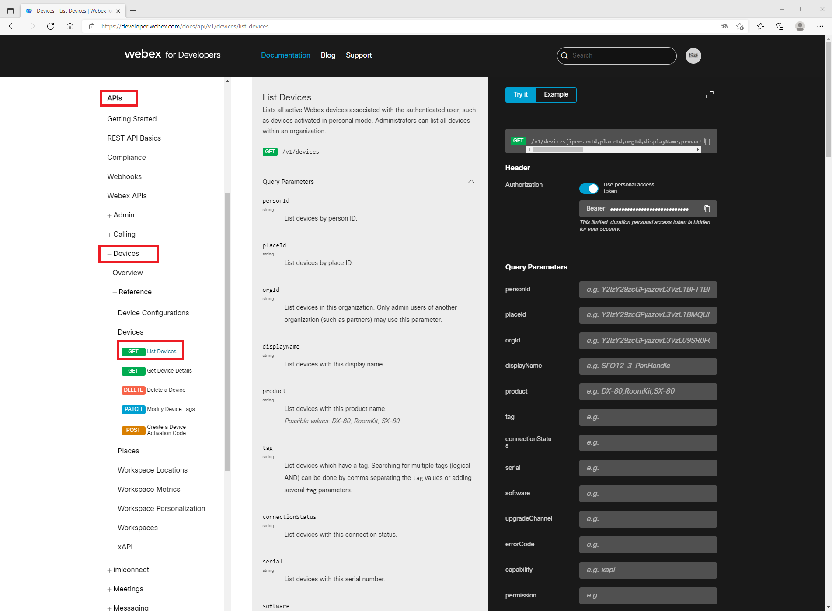
Task: Open REST API Basics page
Action: [x=134, y=138]
